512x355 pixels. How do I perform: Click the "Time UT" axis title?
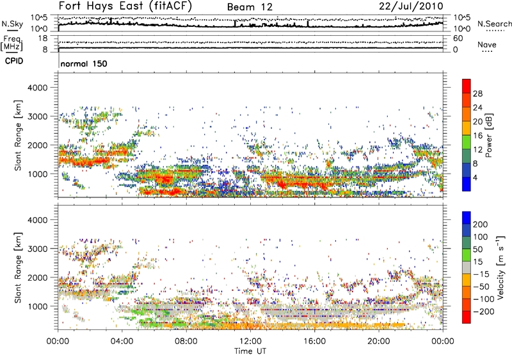pos(250,351)
